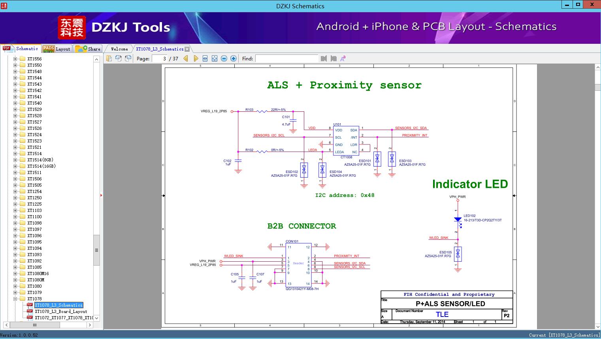Screen dimensions: 601x339
Task: Click the tree panel vertical scrollbar thumb
Action: coord(96,250)
